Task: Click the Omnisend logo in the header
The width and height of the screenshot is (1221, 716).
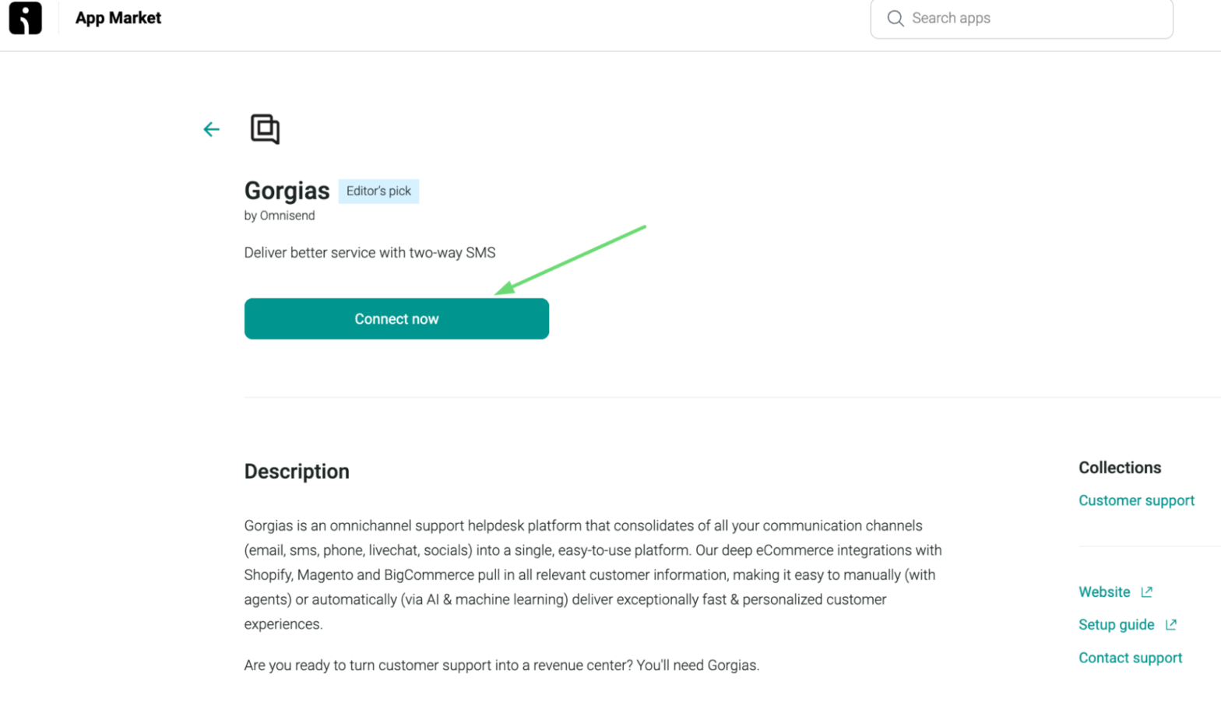Action: (24, 18)
